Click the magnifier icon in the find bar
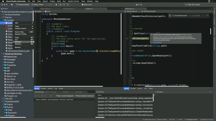Image resolution: width=216 pixels, height=121 pixels. point(173,16)
